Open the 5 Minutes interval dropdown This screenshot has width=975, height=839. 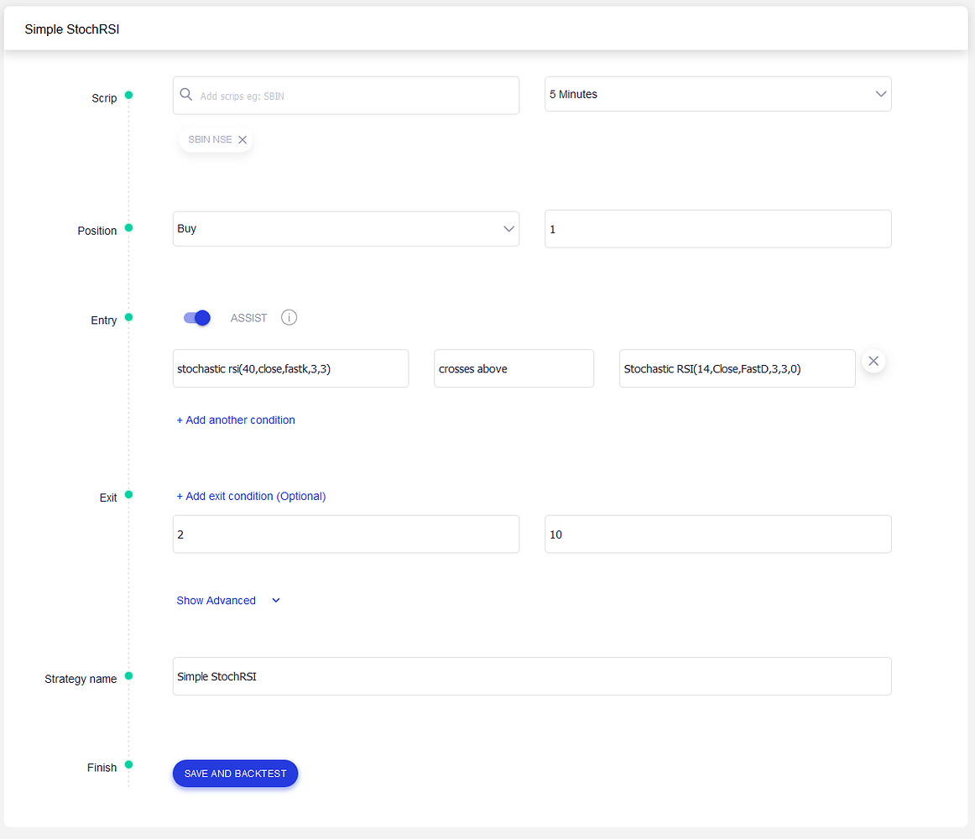(717, 95)
